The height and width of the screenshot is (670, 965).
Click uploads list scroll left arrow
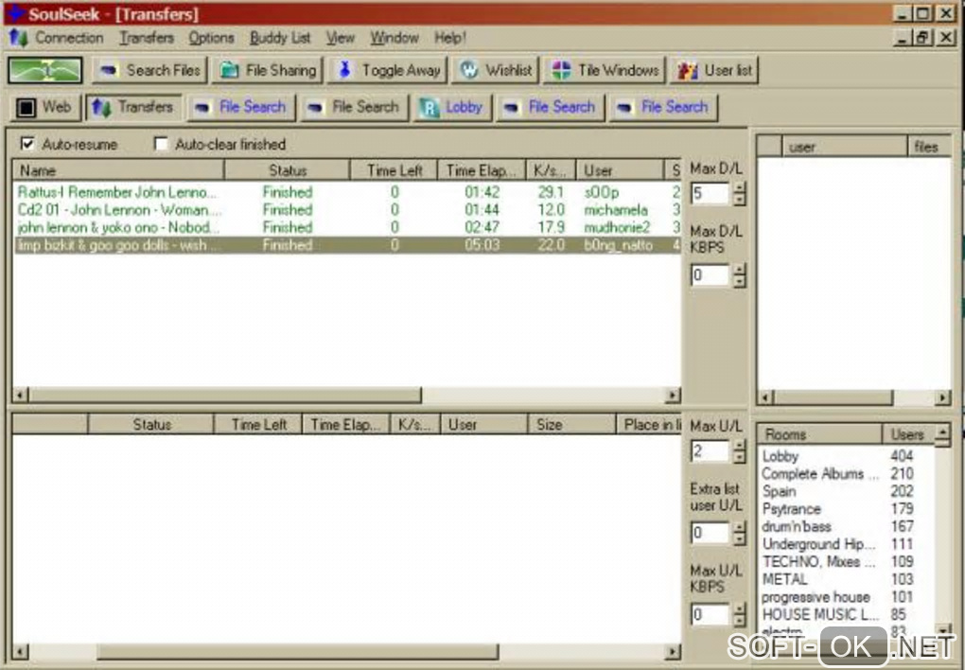pos(20,651)
